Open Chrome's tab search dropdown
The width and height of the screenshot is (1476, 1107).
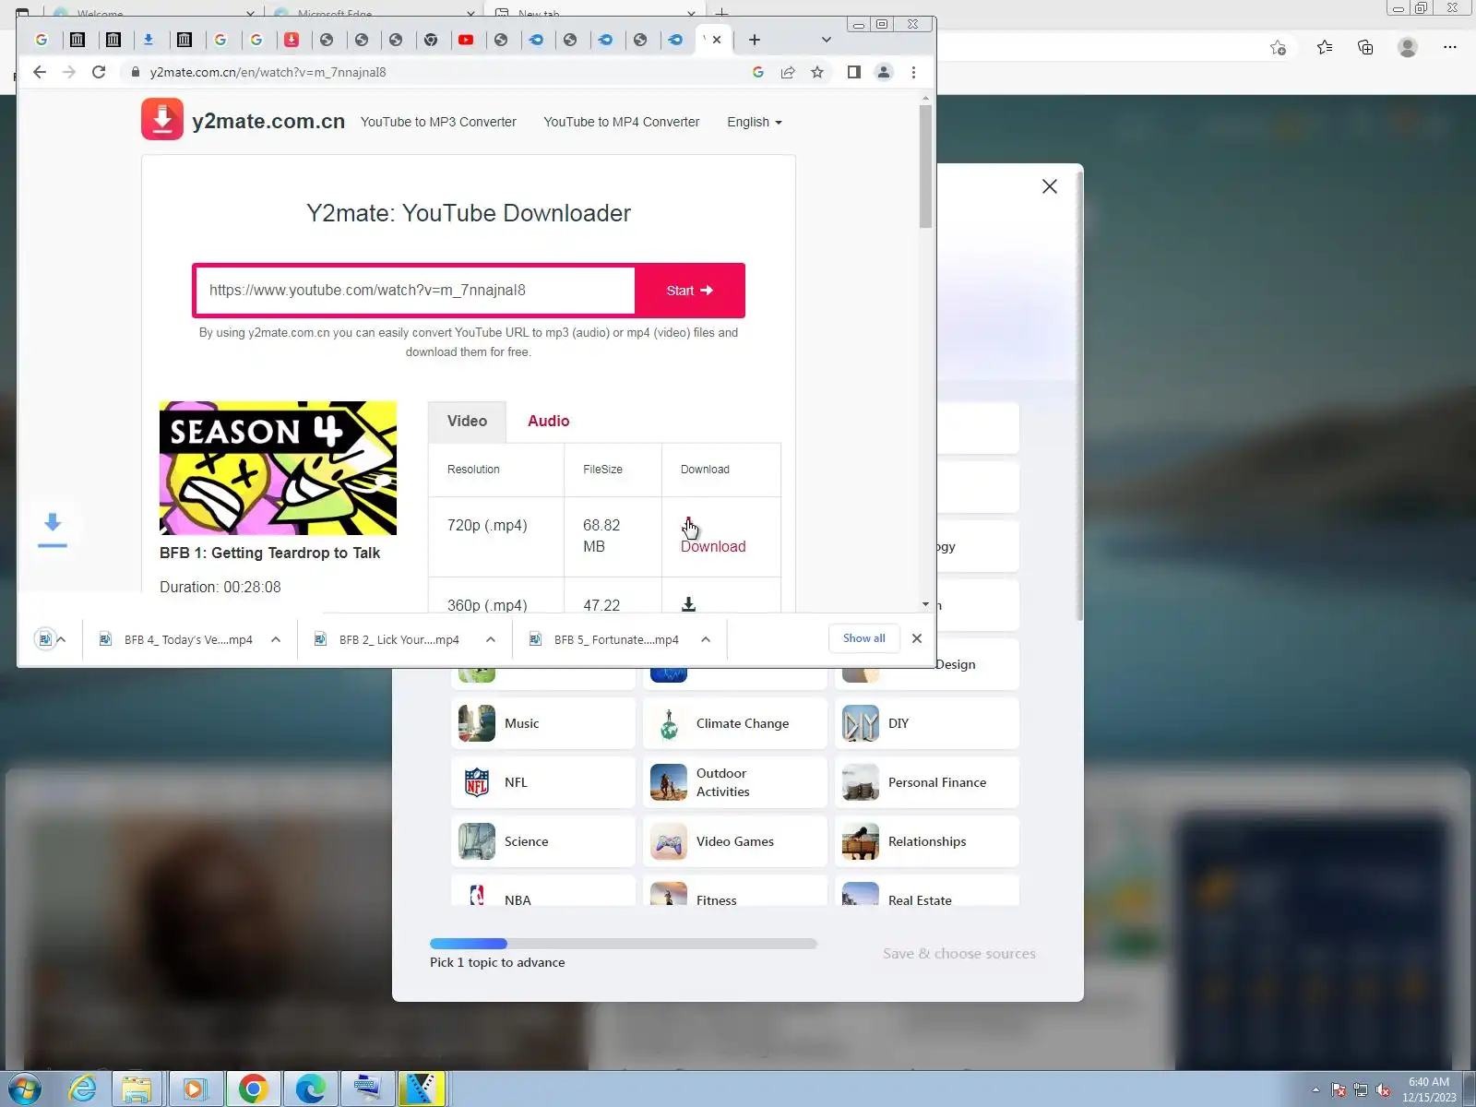[x=827, y=40]
